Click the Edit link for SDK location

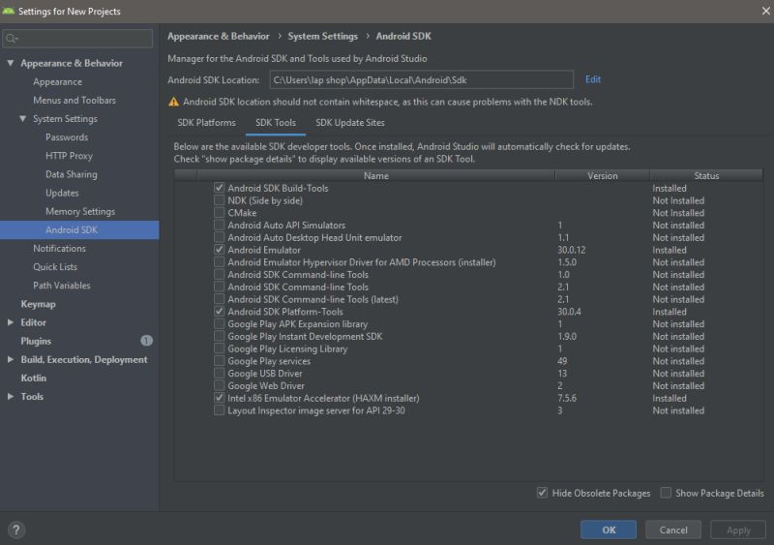(593, 79)
